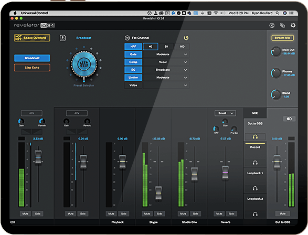
Task: Expand the Voice effect dropdown
Action: click(x=166, y=85)
